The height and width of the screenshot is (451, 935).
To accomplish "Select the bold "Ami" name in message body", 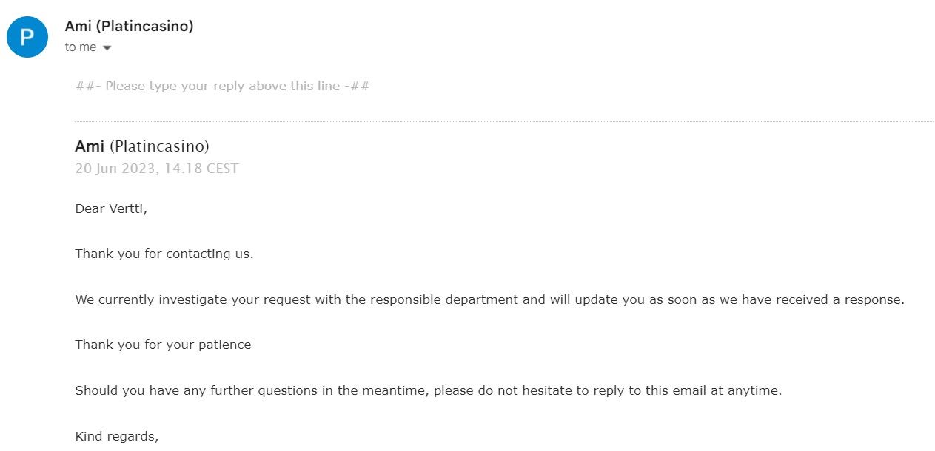I will pyautogui.click(x=90, y=146).
